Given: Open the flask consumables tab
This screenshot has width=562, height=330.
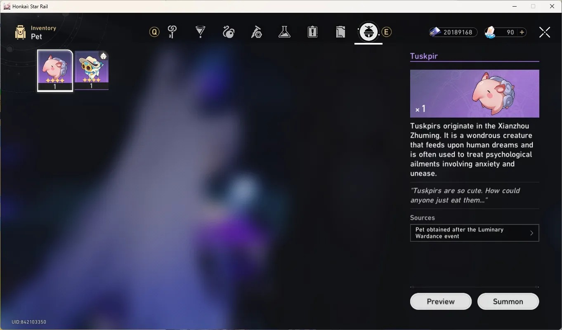Looking at the screenshot, I should [284, 32].
